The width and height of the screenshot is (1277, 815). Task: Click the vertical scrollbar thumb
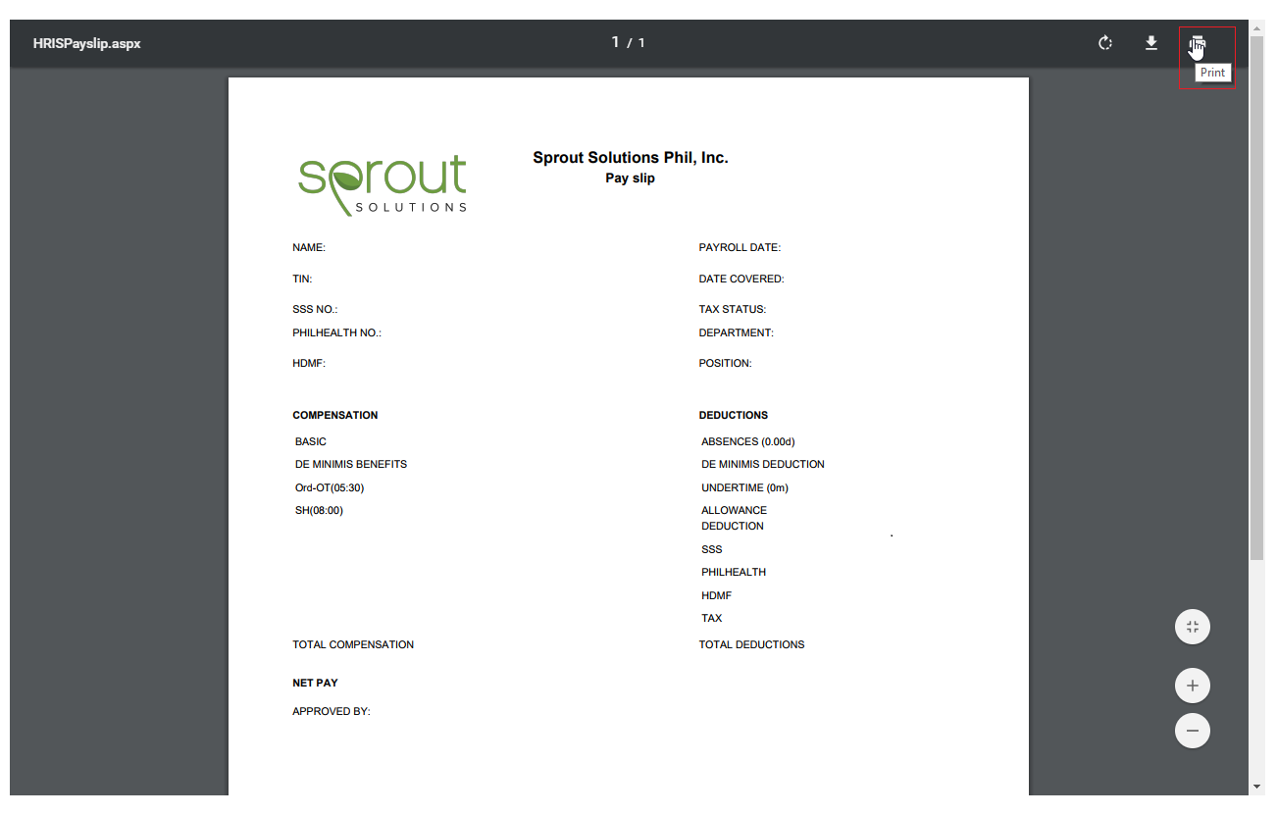pos(1256,296)
